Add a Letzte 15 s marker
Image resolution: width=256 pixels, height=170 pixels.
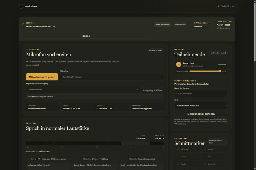[215, 164]
